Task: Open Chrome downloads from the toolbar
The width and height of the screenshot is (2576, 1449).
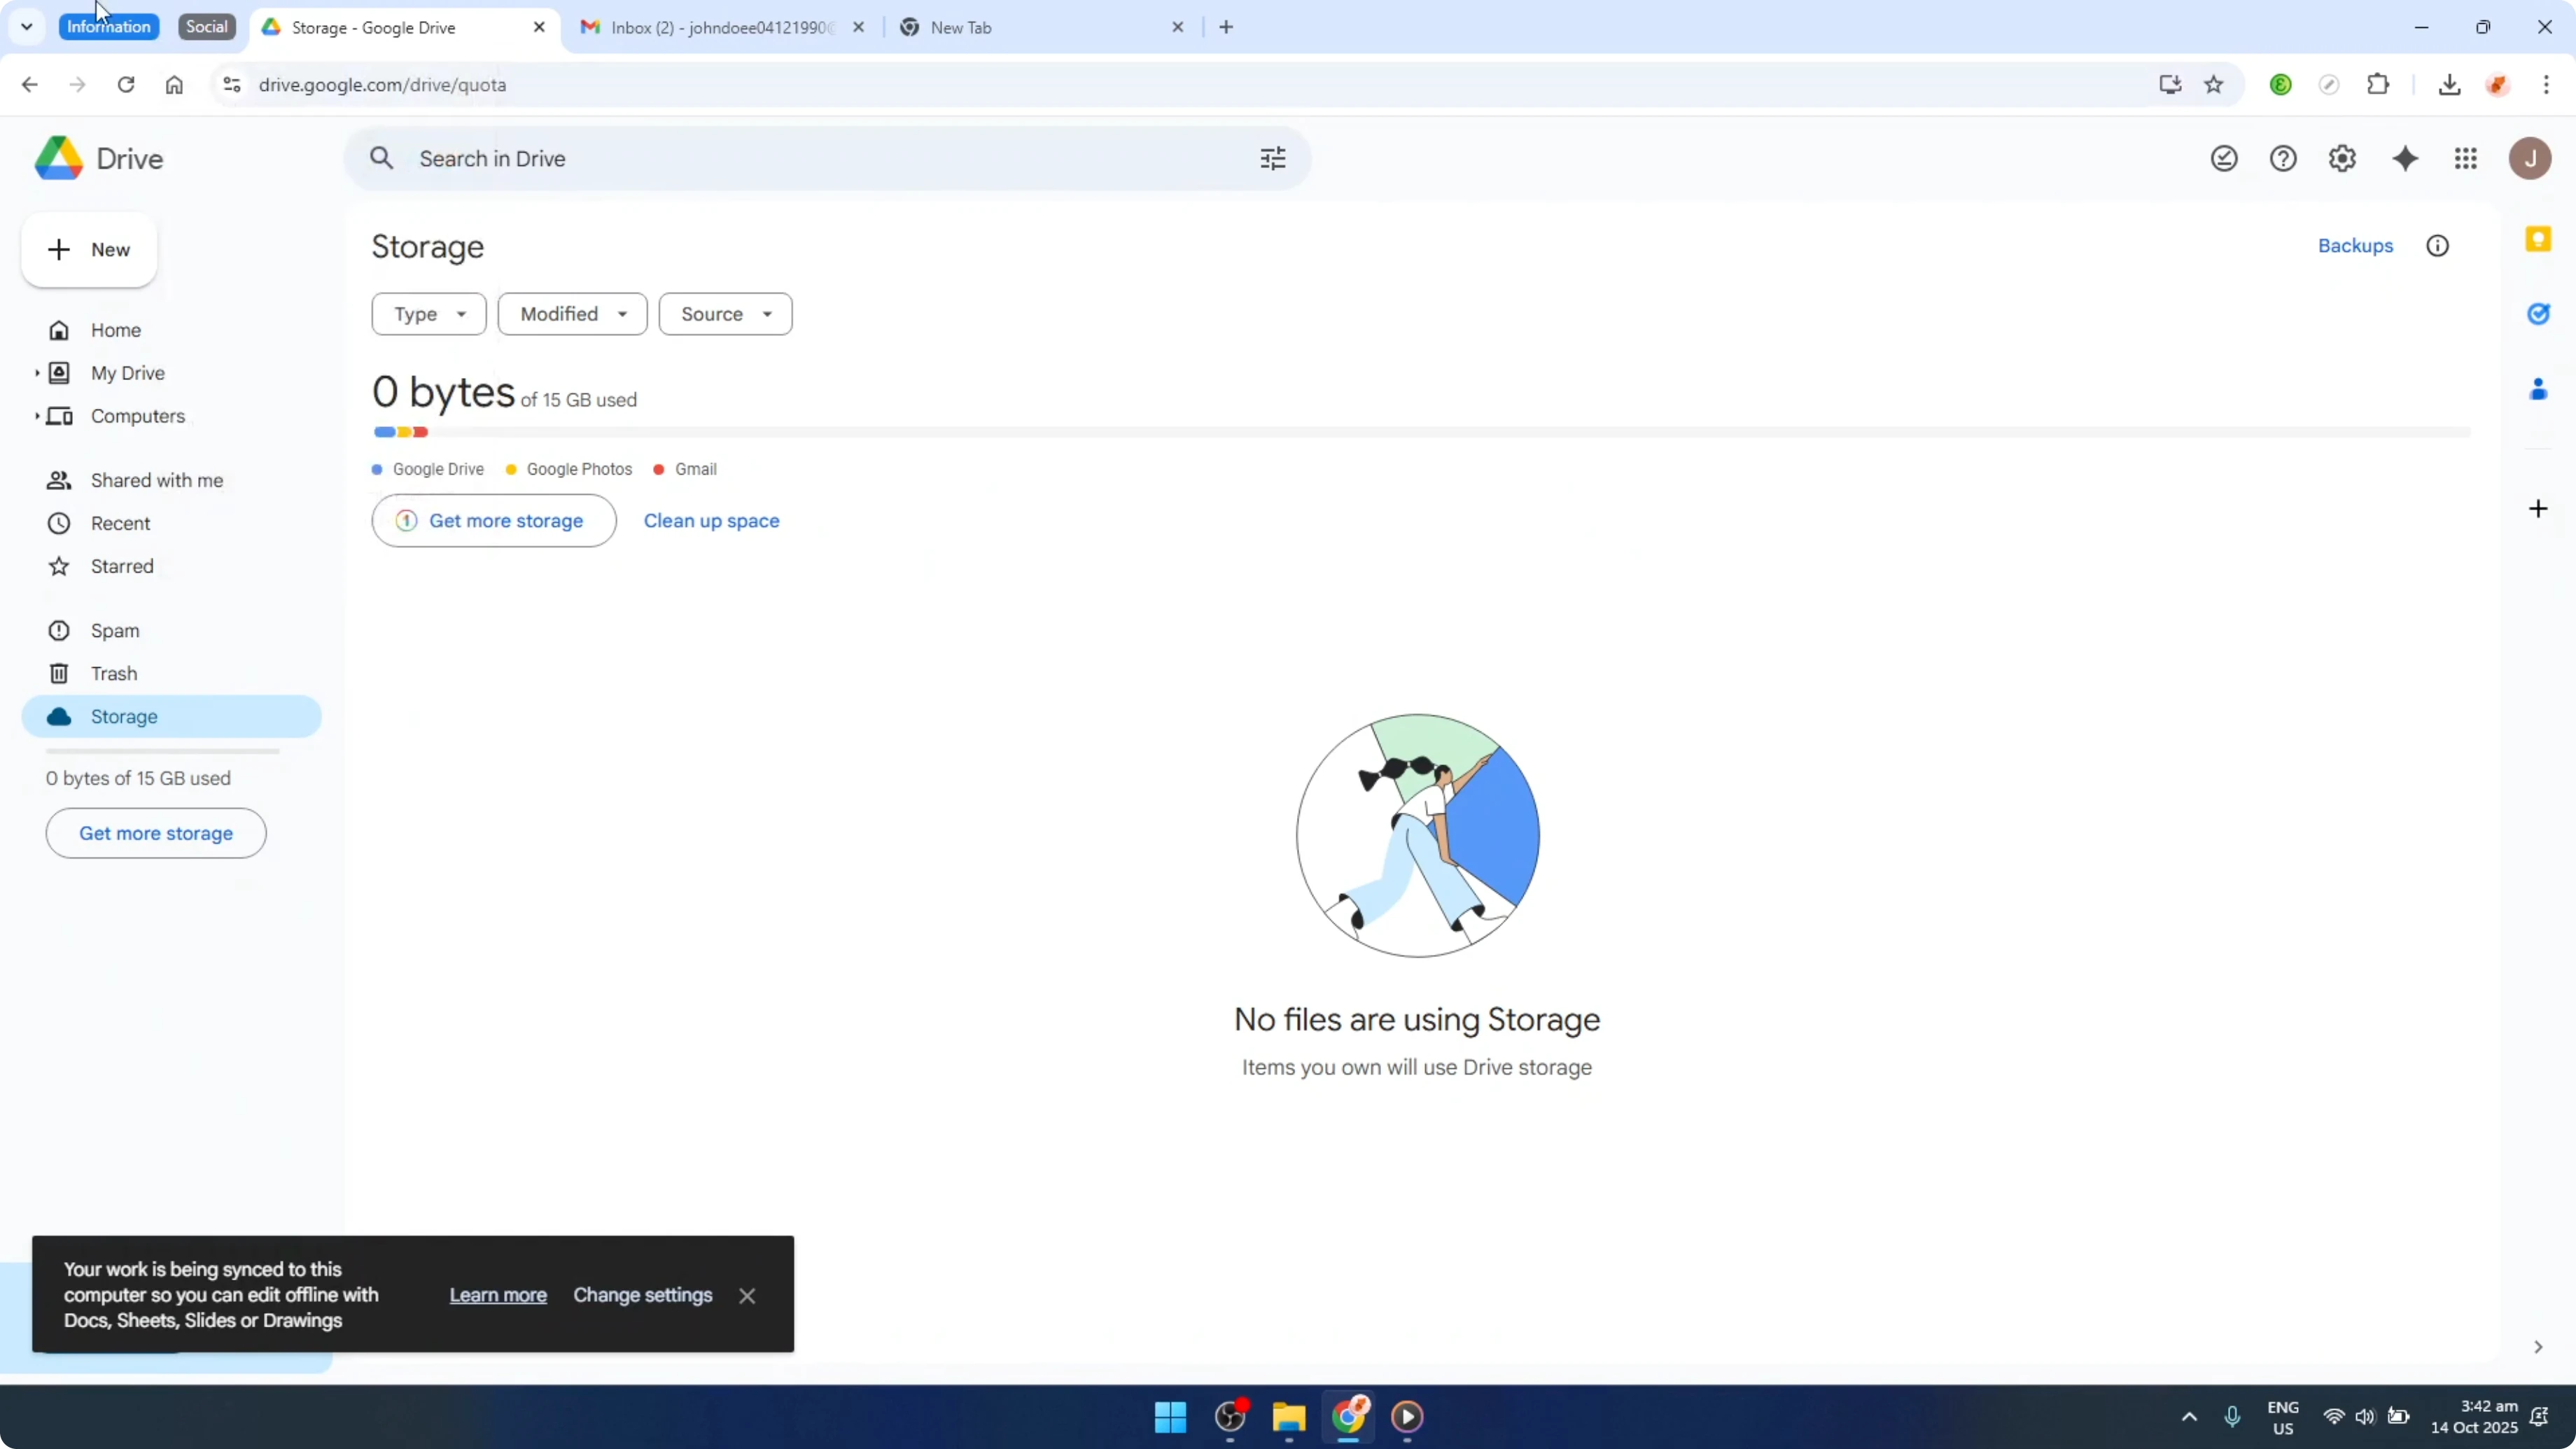Action: [x=2450, y=84]
